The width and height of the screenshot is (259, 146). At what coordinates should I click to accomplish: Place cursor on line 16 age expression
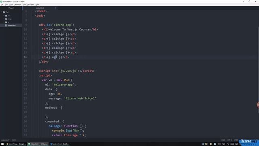[x=55, y=57]
